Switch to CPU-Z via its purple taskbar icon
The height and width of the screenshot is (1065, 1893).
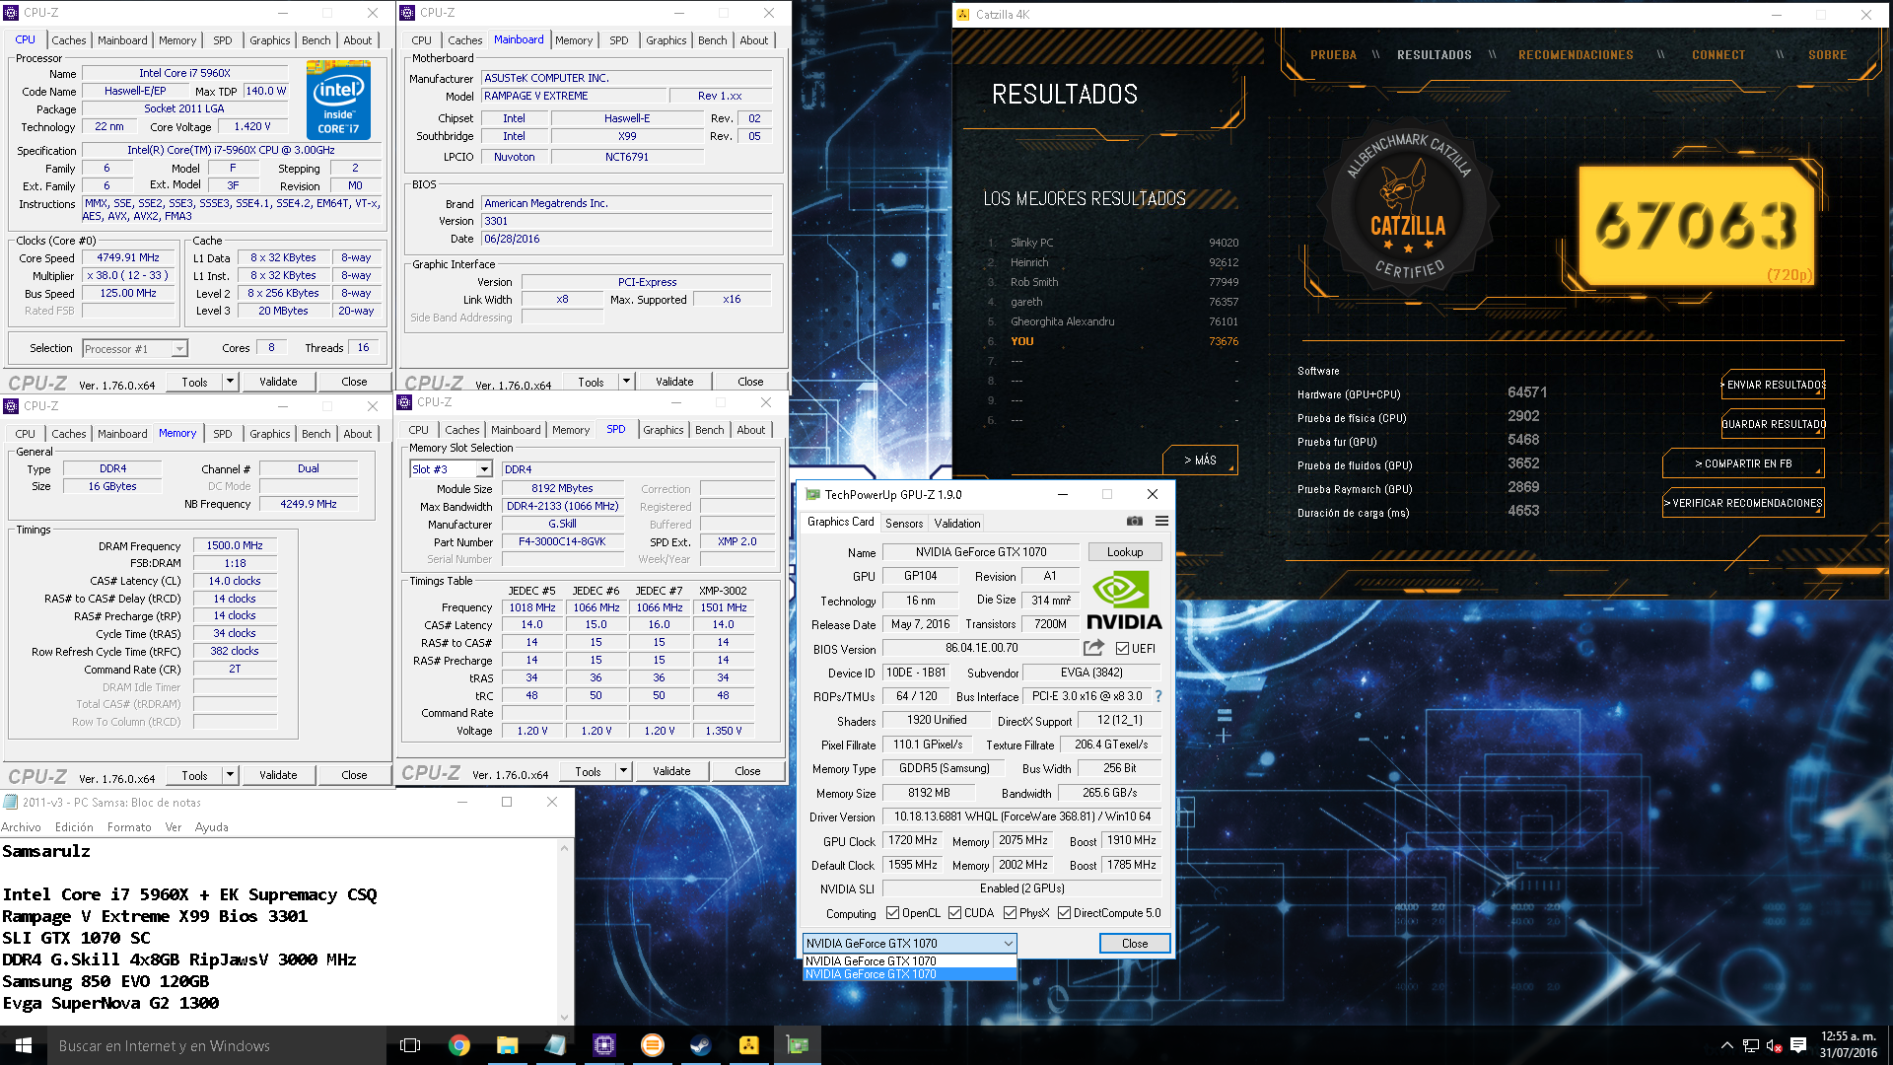coord(604,1045)
